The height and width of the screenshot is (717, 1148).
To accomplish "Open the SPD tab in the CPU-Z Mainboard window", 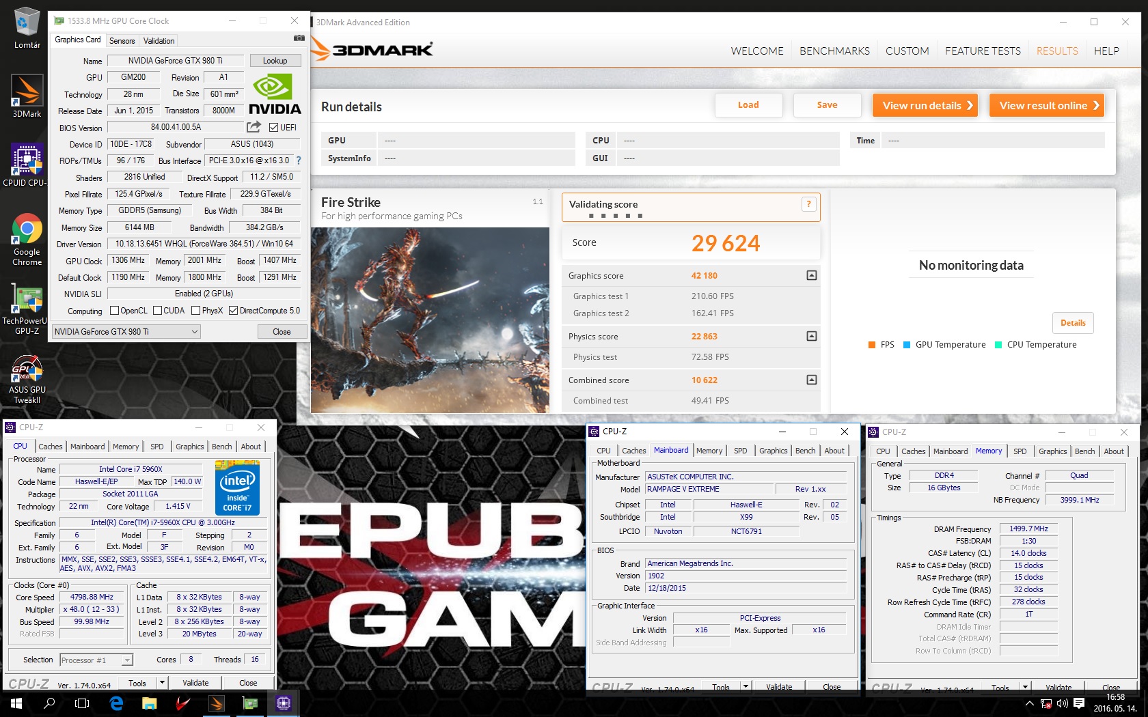I will pyautogui.click(x=740, y=451).
